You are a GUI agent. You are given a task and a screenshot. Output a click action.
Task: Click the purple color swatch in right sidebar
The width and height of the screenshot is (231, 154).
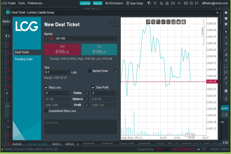(226, 91)
